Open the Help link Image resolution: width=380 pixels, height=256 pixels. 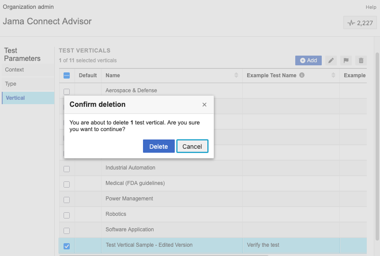371,7
